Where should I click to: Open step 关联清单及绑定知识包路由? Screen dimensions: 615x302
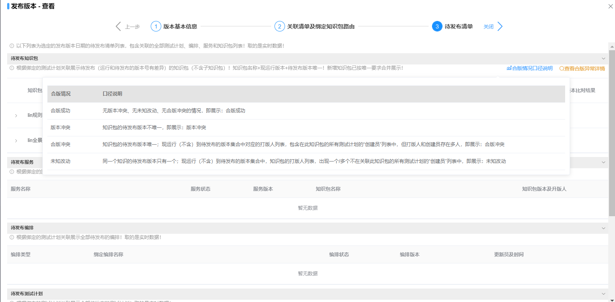321,27
